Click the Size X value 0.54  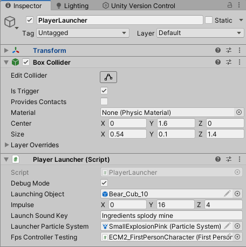[x=127, y=134]
